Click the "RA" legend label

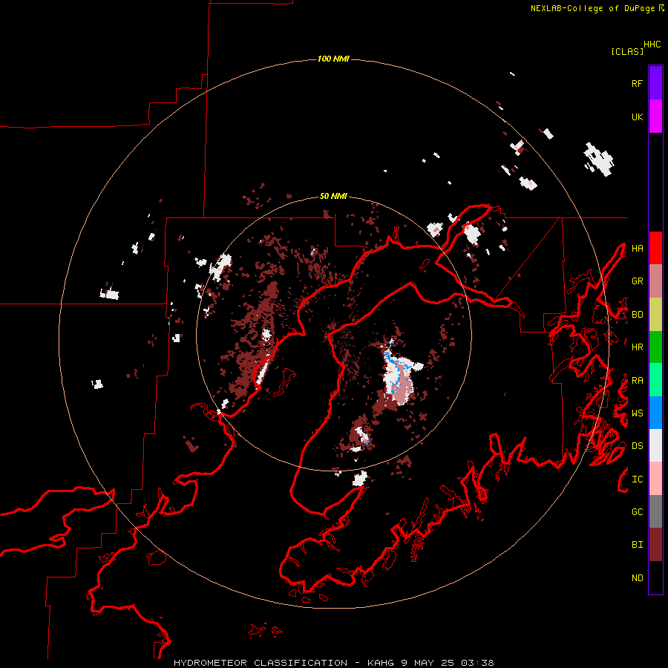click(x=637, y=381)
